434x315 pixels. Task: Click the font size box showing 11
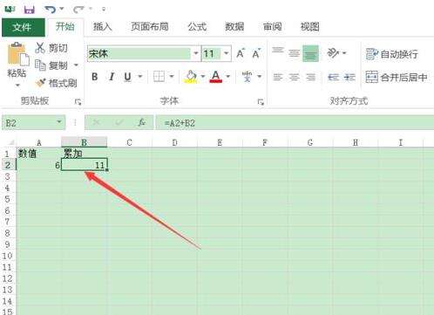pos(212,53)
